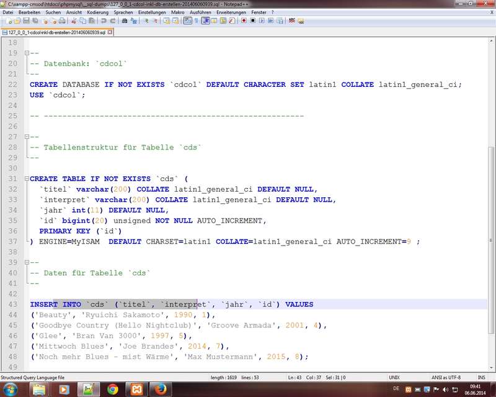Collapse the CREATE TABLE block at line 31

(26, 179)
